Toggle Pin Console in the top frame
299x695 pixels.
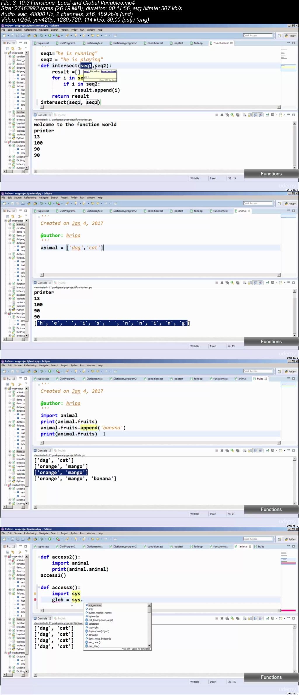pyautogui.click(x=267, y=115)
